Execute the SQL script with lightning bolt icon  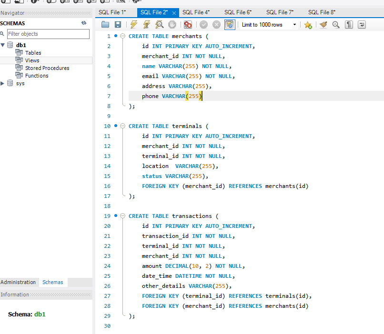click(x=133, y=24)
